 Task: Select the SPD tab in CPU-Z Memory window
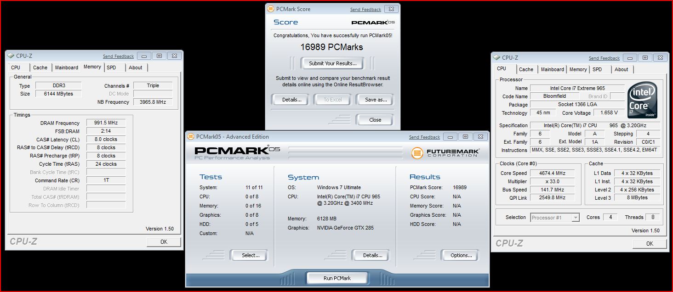point(111,67)
